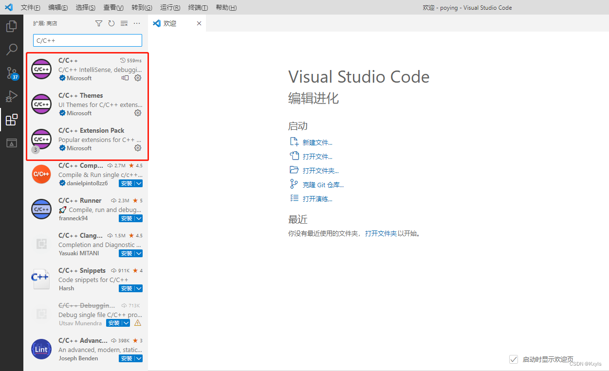Open the Explorer view in activity bar
This screenshot has height=371, width=609.
tap(12, 26)
